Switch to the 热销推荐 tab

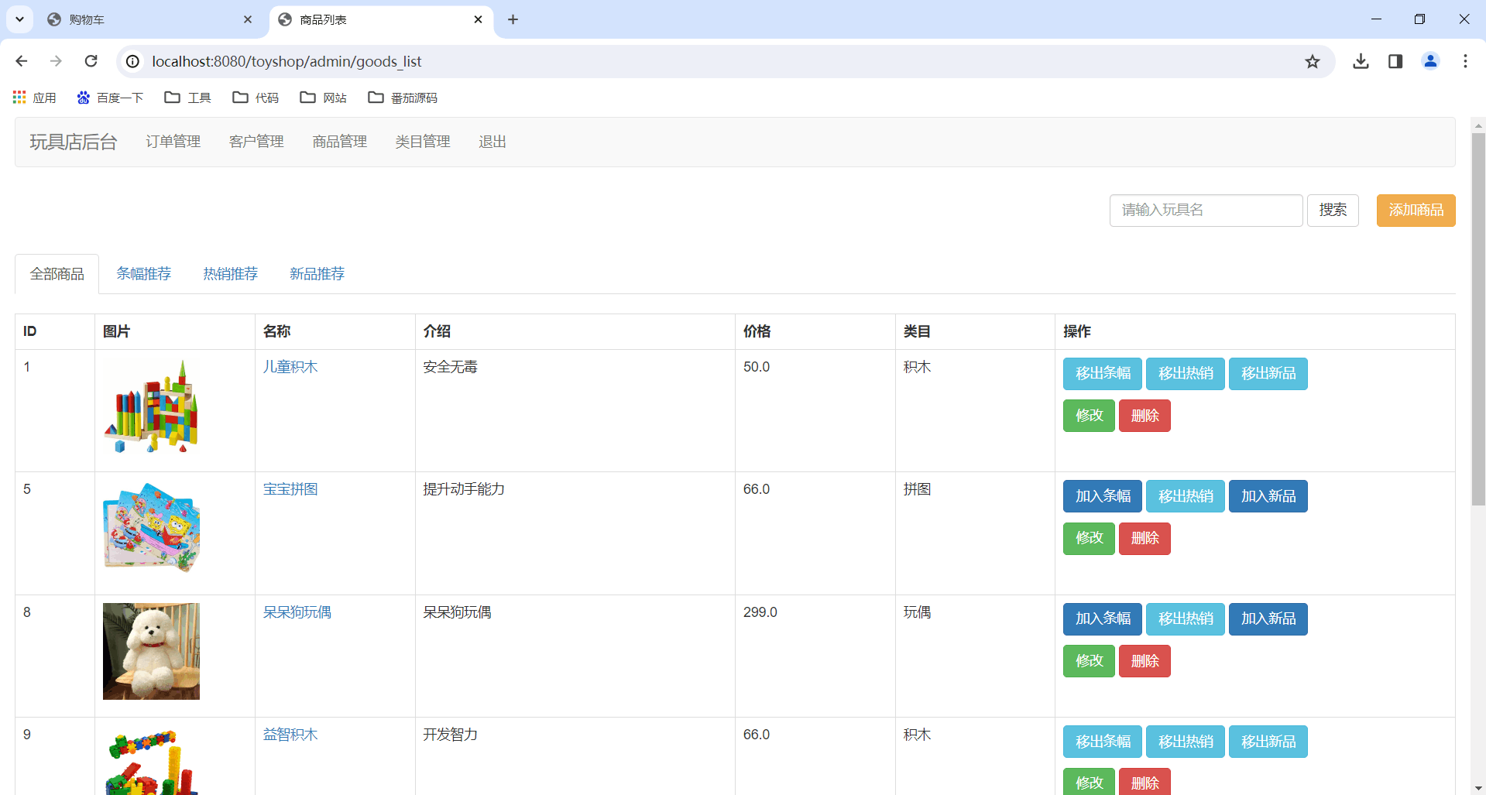[x=231, y=274]
